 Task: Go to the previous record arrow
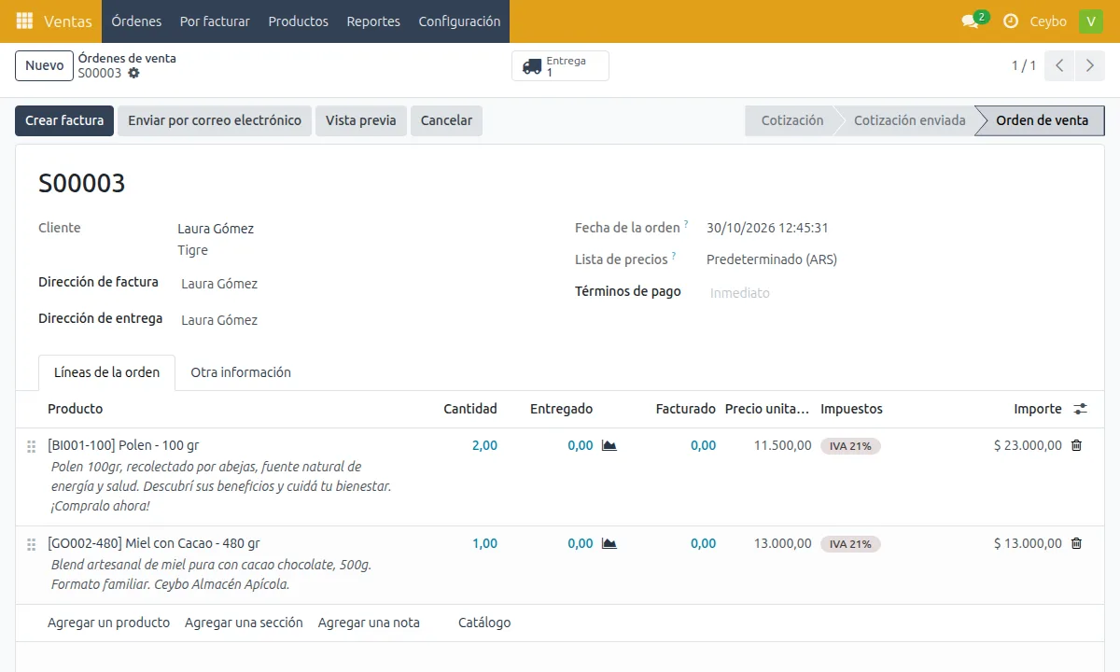[x=1059, y=66]
